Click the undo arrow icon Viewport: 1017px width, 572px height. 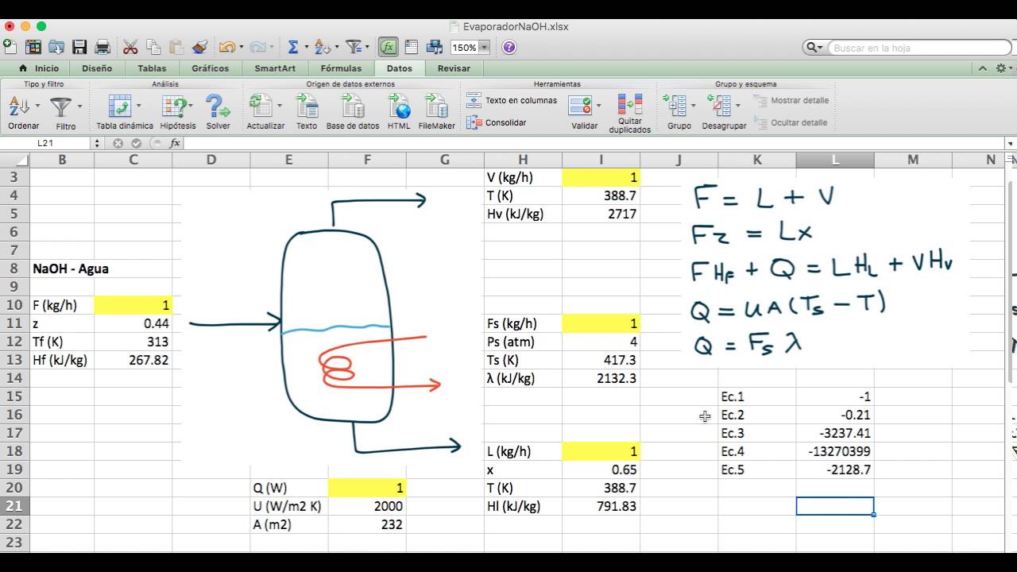point(226,47)
